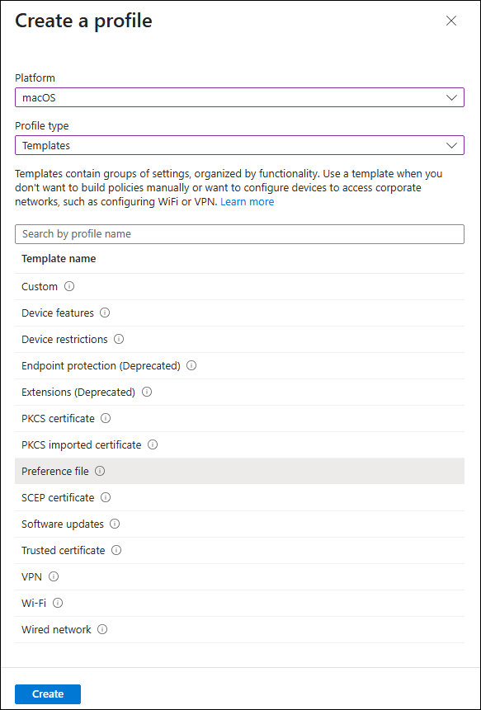The width and height of the screenshot is (481, 710).
Task: Click info icon beside Device restrictions
Action: (x=119, y=339)
